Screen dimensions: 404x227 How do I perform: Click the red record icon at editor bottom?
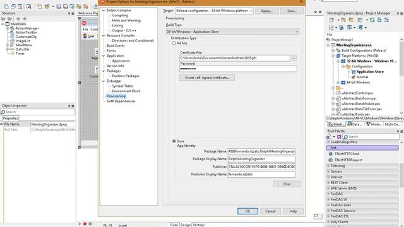[85, 224]
